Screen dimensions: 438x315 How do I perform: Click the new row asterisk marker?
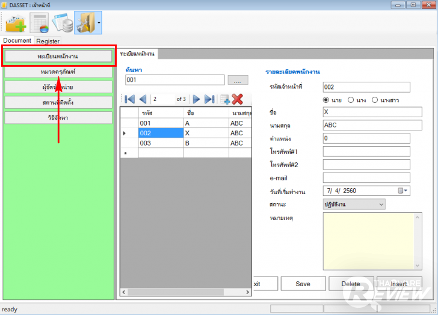click(x=129, y=153)
